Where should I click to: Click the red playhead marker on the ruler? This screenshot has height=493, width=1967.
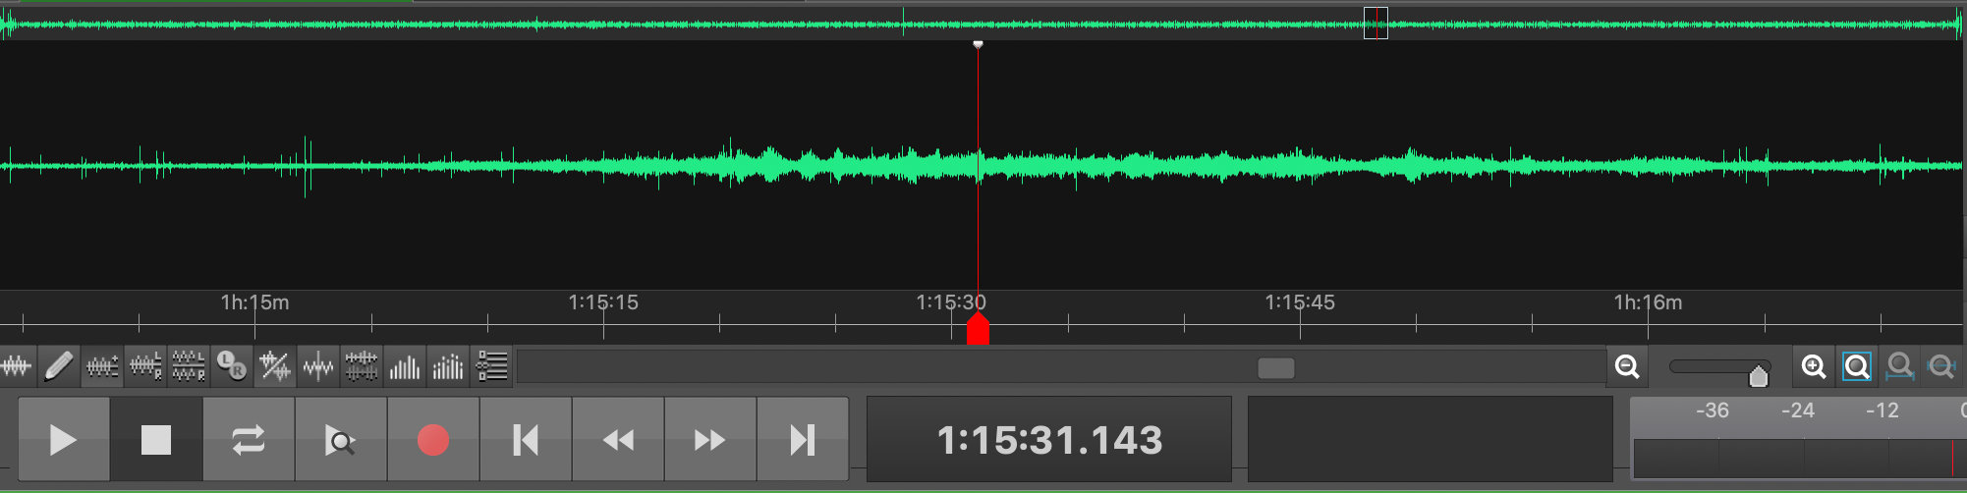(x=978, y=330)
